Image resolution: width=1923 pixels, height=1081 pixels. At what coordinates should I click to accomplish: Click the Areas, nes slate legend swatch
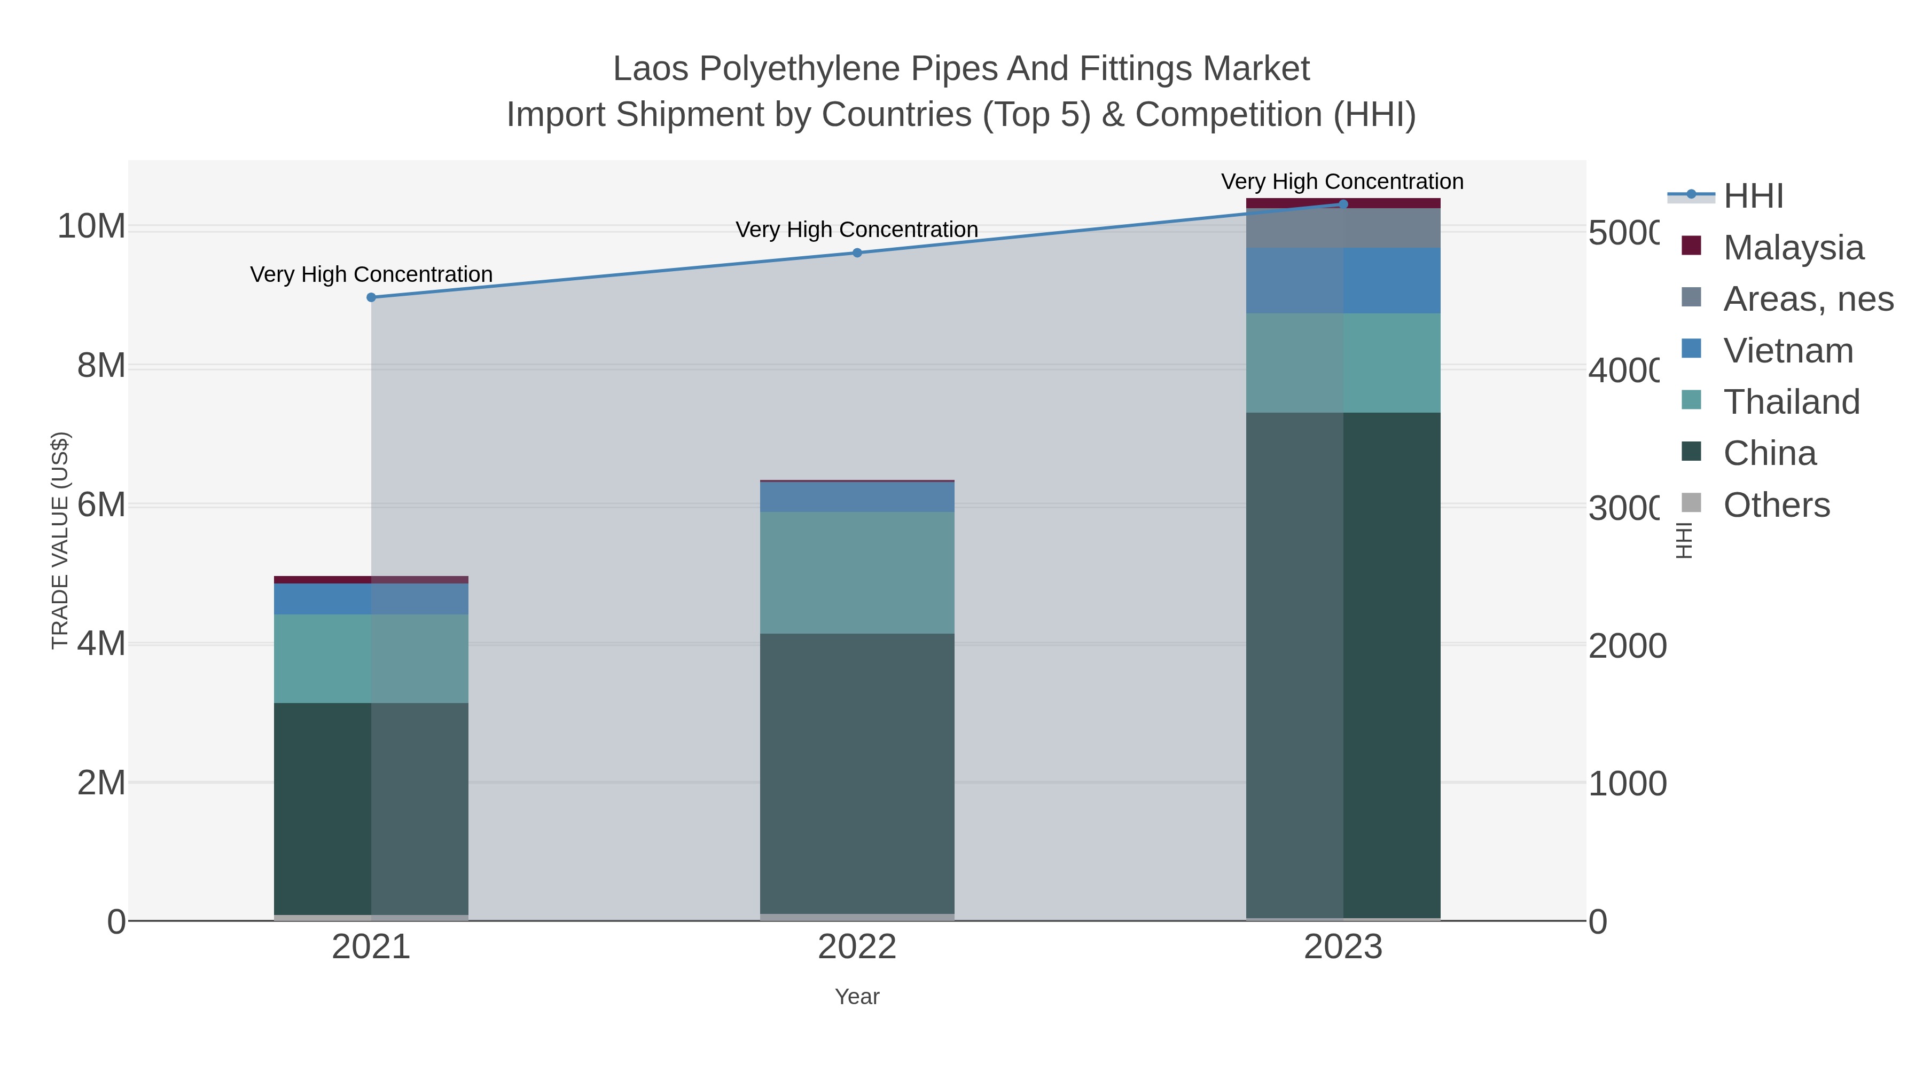click(1691, 297)
